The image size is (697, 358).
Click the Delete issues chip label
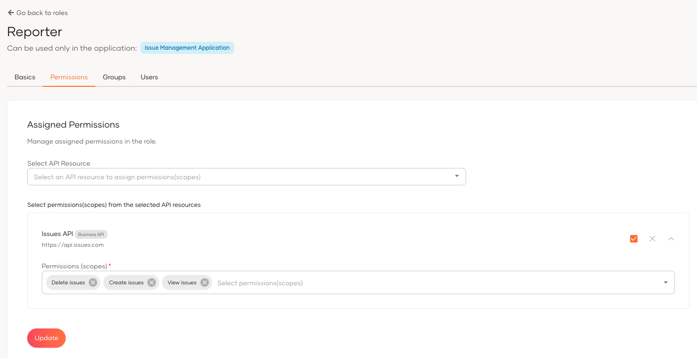click(68, 282)
